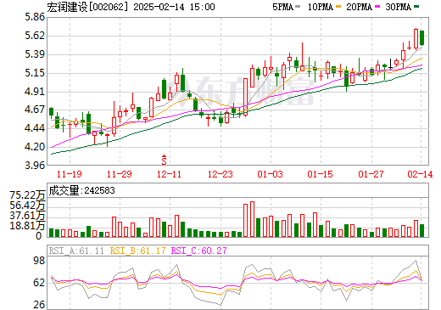
Task: Click the 11-19 date label
Action: tap(70, 174)
